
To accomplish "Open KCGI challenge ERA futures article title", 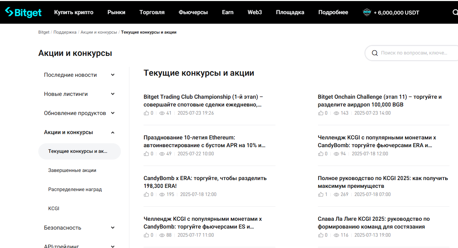I will pyautogui.click(x=377, y=142).
